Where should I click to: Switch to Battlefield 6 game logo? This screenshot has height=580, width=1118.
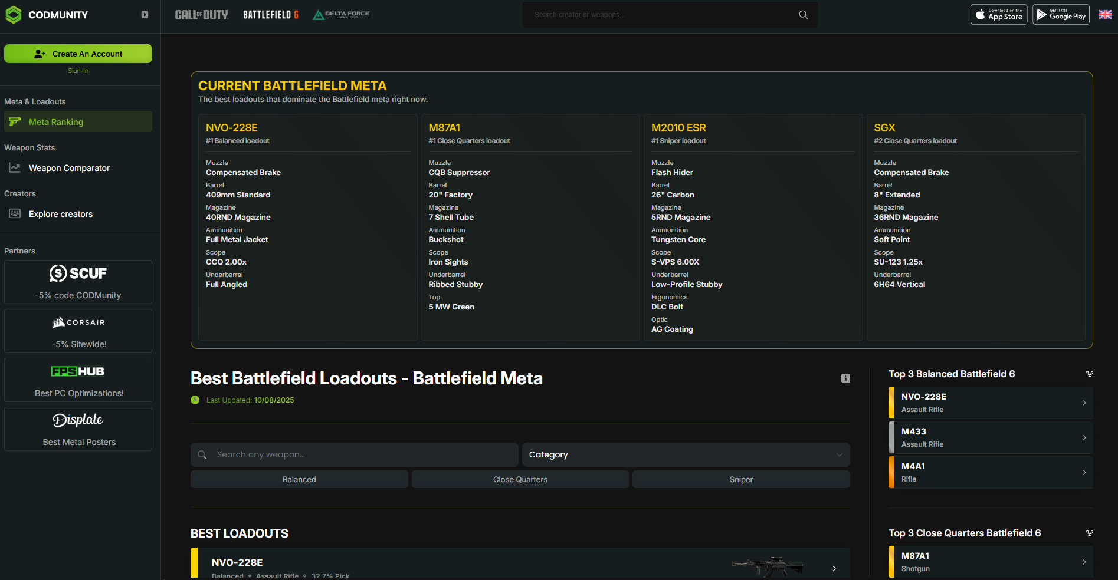(271, 15)
